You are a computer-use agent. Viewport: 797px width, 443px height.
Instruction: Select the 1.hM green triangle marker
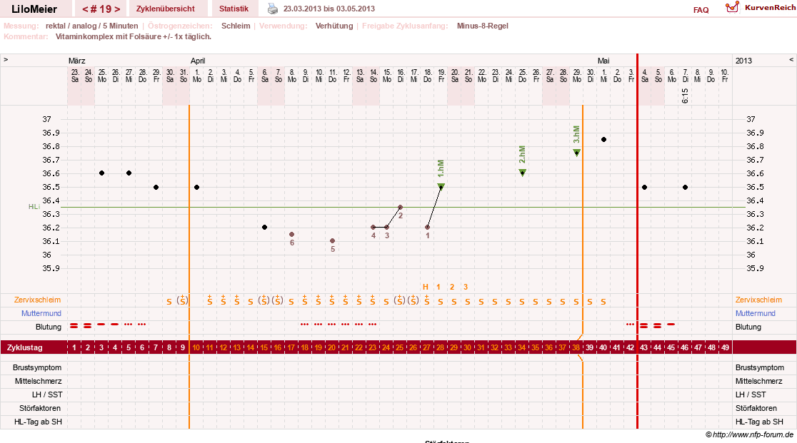pyautogui.click(x=441, y=186)
